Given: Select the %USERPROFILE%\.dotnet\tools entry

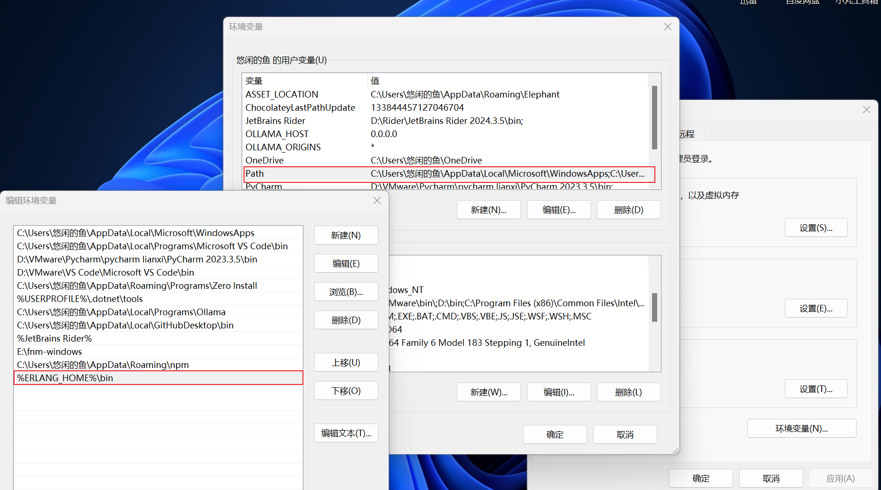Looking at the screenshot, I should (x=158, y=299).
